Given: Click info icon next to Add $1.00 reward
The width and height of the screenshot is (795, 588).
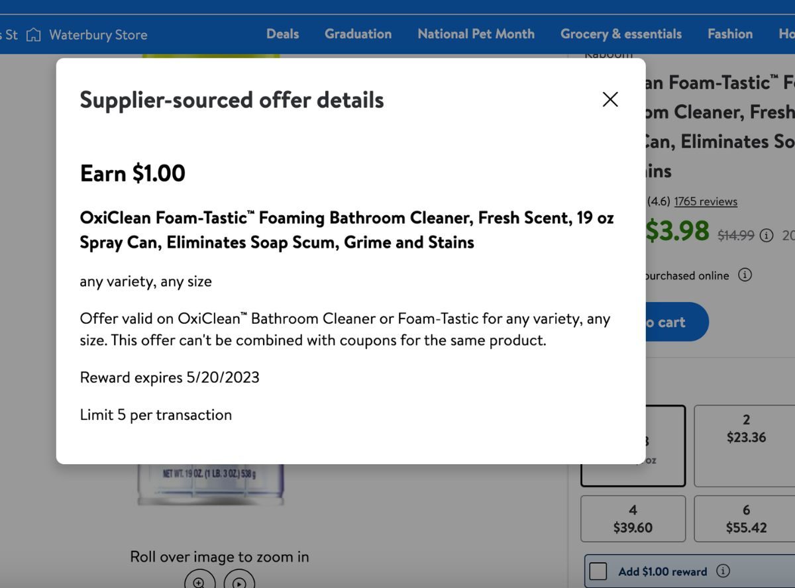Looking at the screenshot, I should click(723, 571).
